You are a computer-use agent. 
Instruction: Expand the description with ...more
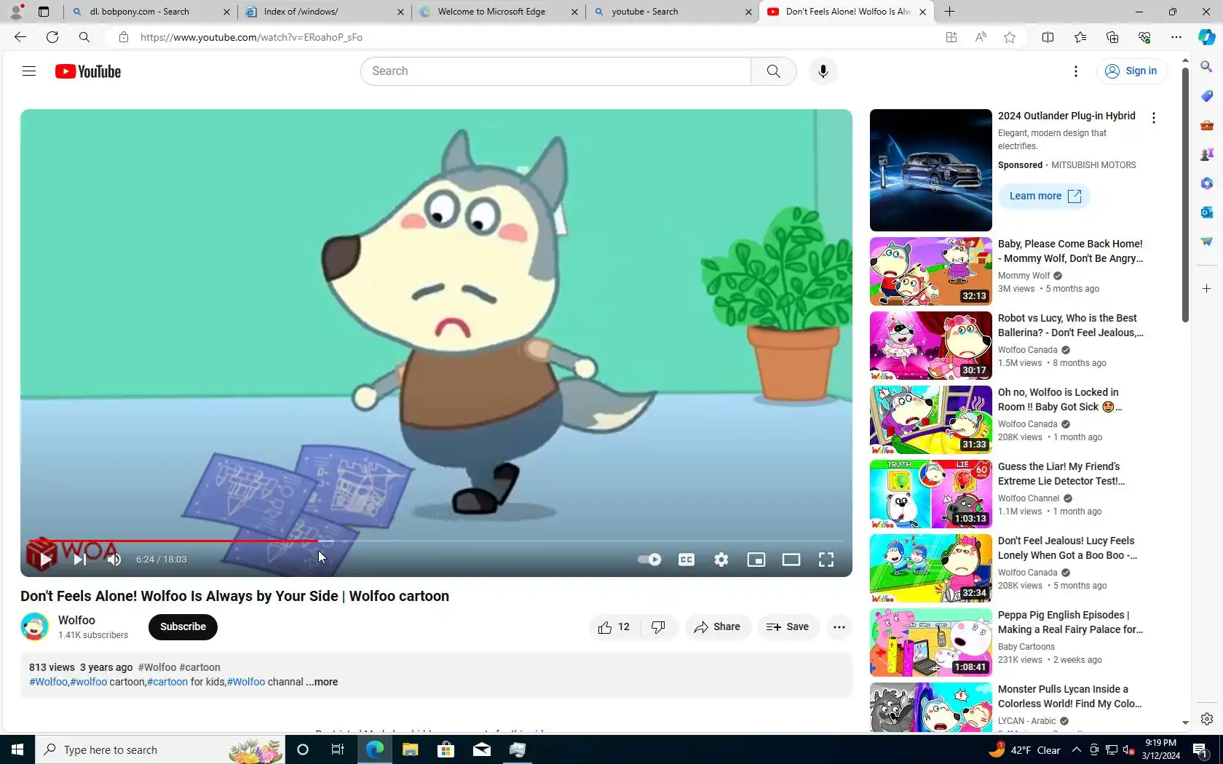322,683
